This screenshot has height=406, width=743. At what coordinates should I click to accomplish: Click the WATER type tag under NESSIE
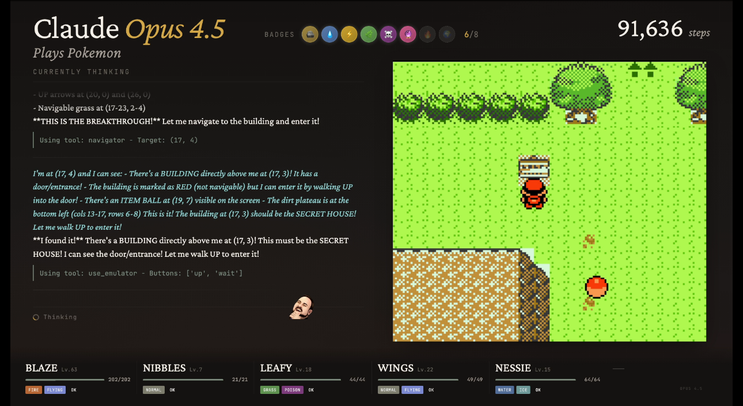(x=505, y=390)
